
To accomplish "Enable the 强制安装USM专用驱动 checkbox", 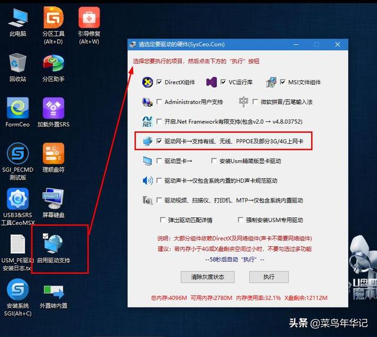I will [240, 220].
